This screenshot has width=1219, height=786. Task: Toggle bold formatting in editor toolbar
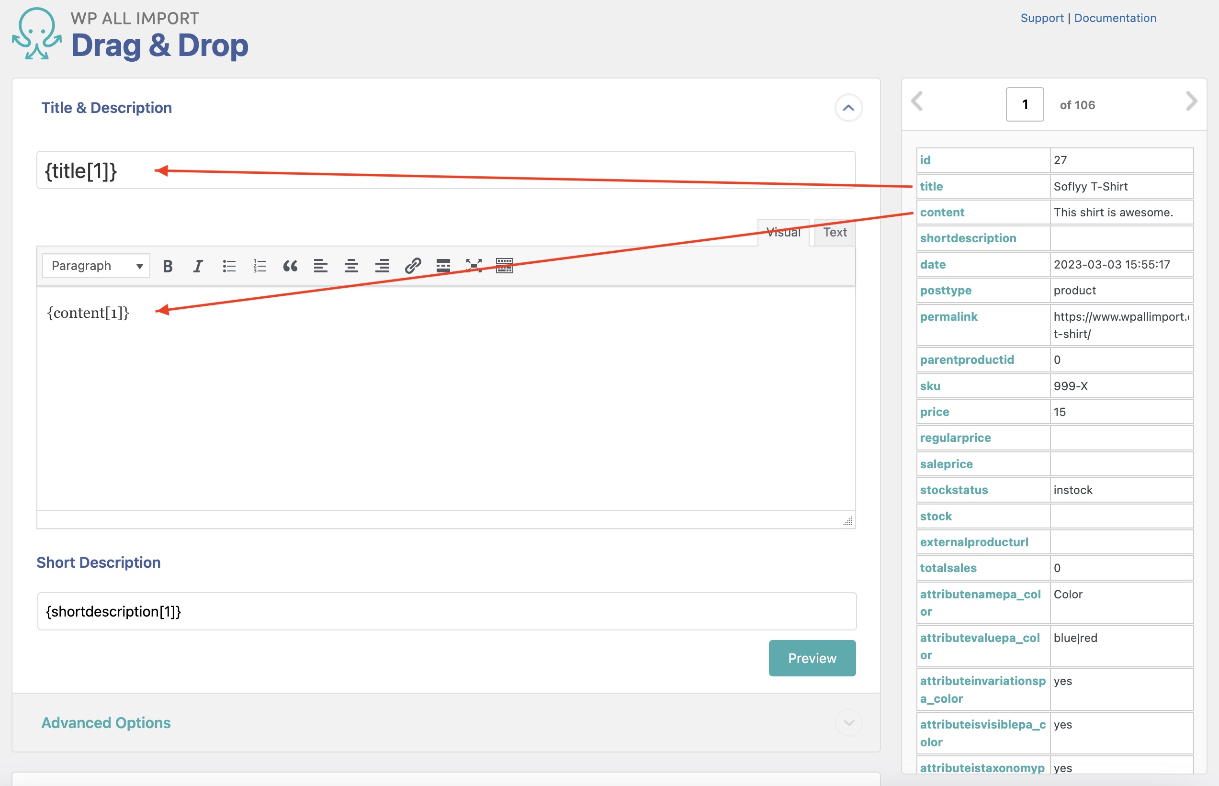pos(168,266)
